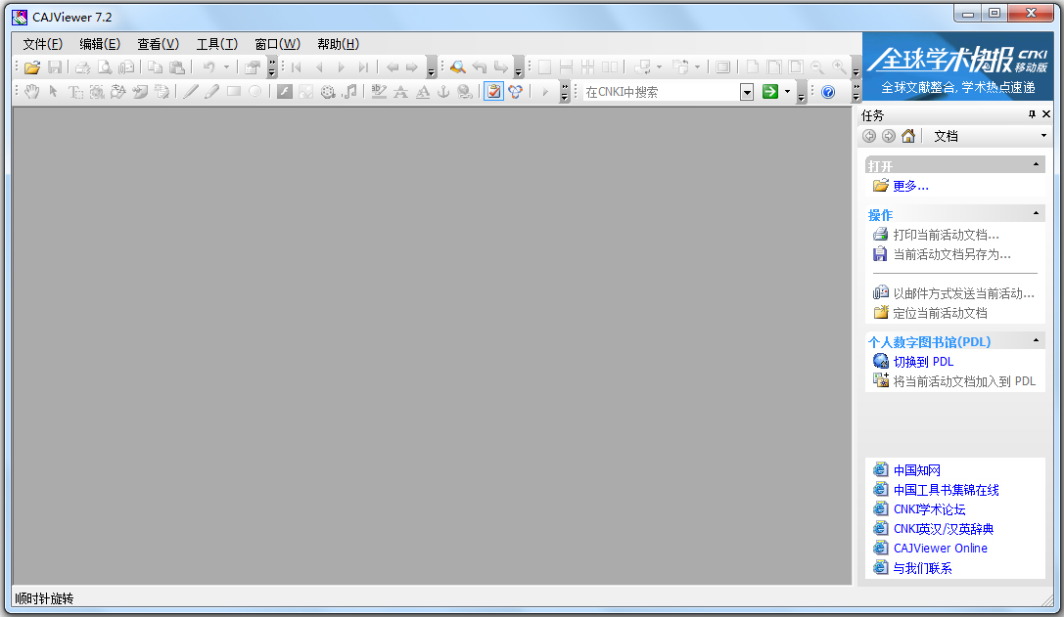The height and width of the screenshot is (617, 1064).
Task: Open the CNKI search box dropdown arrow
Action: [x=748, y=91]
